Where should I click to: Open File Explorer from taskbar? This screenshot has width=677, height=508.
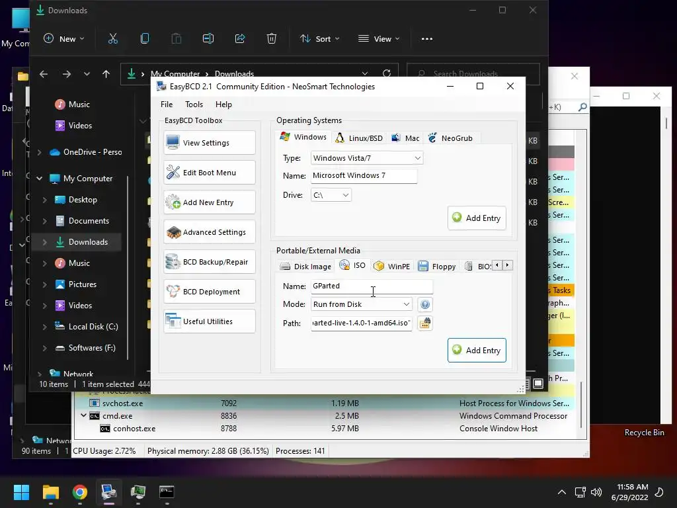click(x=50, y=492)
